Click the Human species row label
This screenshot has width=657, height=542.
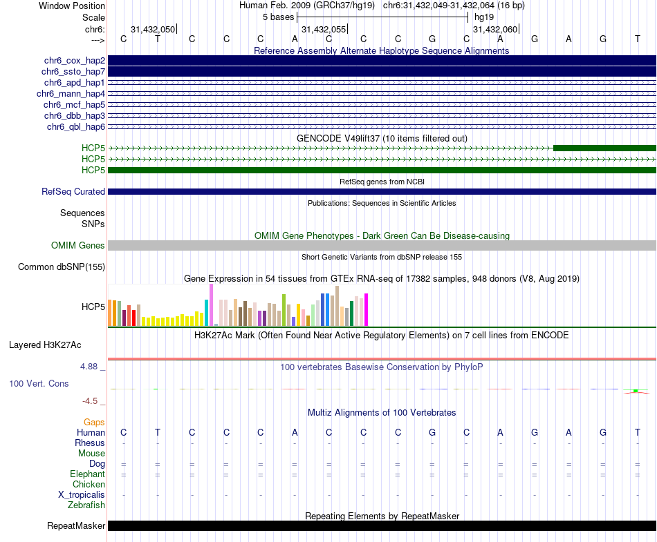point(91,432)
